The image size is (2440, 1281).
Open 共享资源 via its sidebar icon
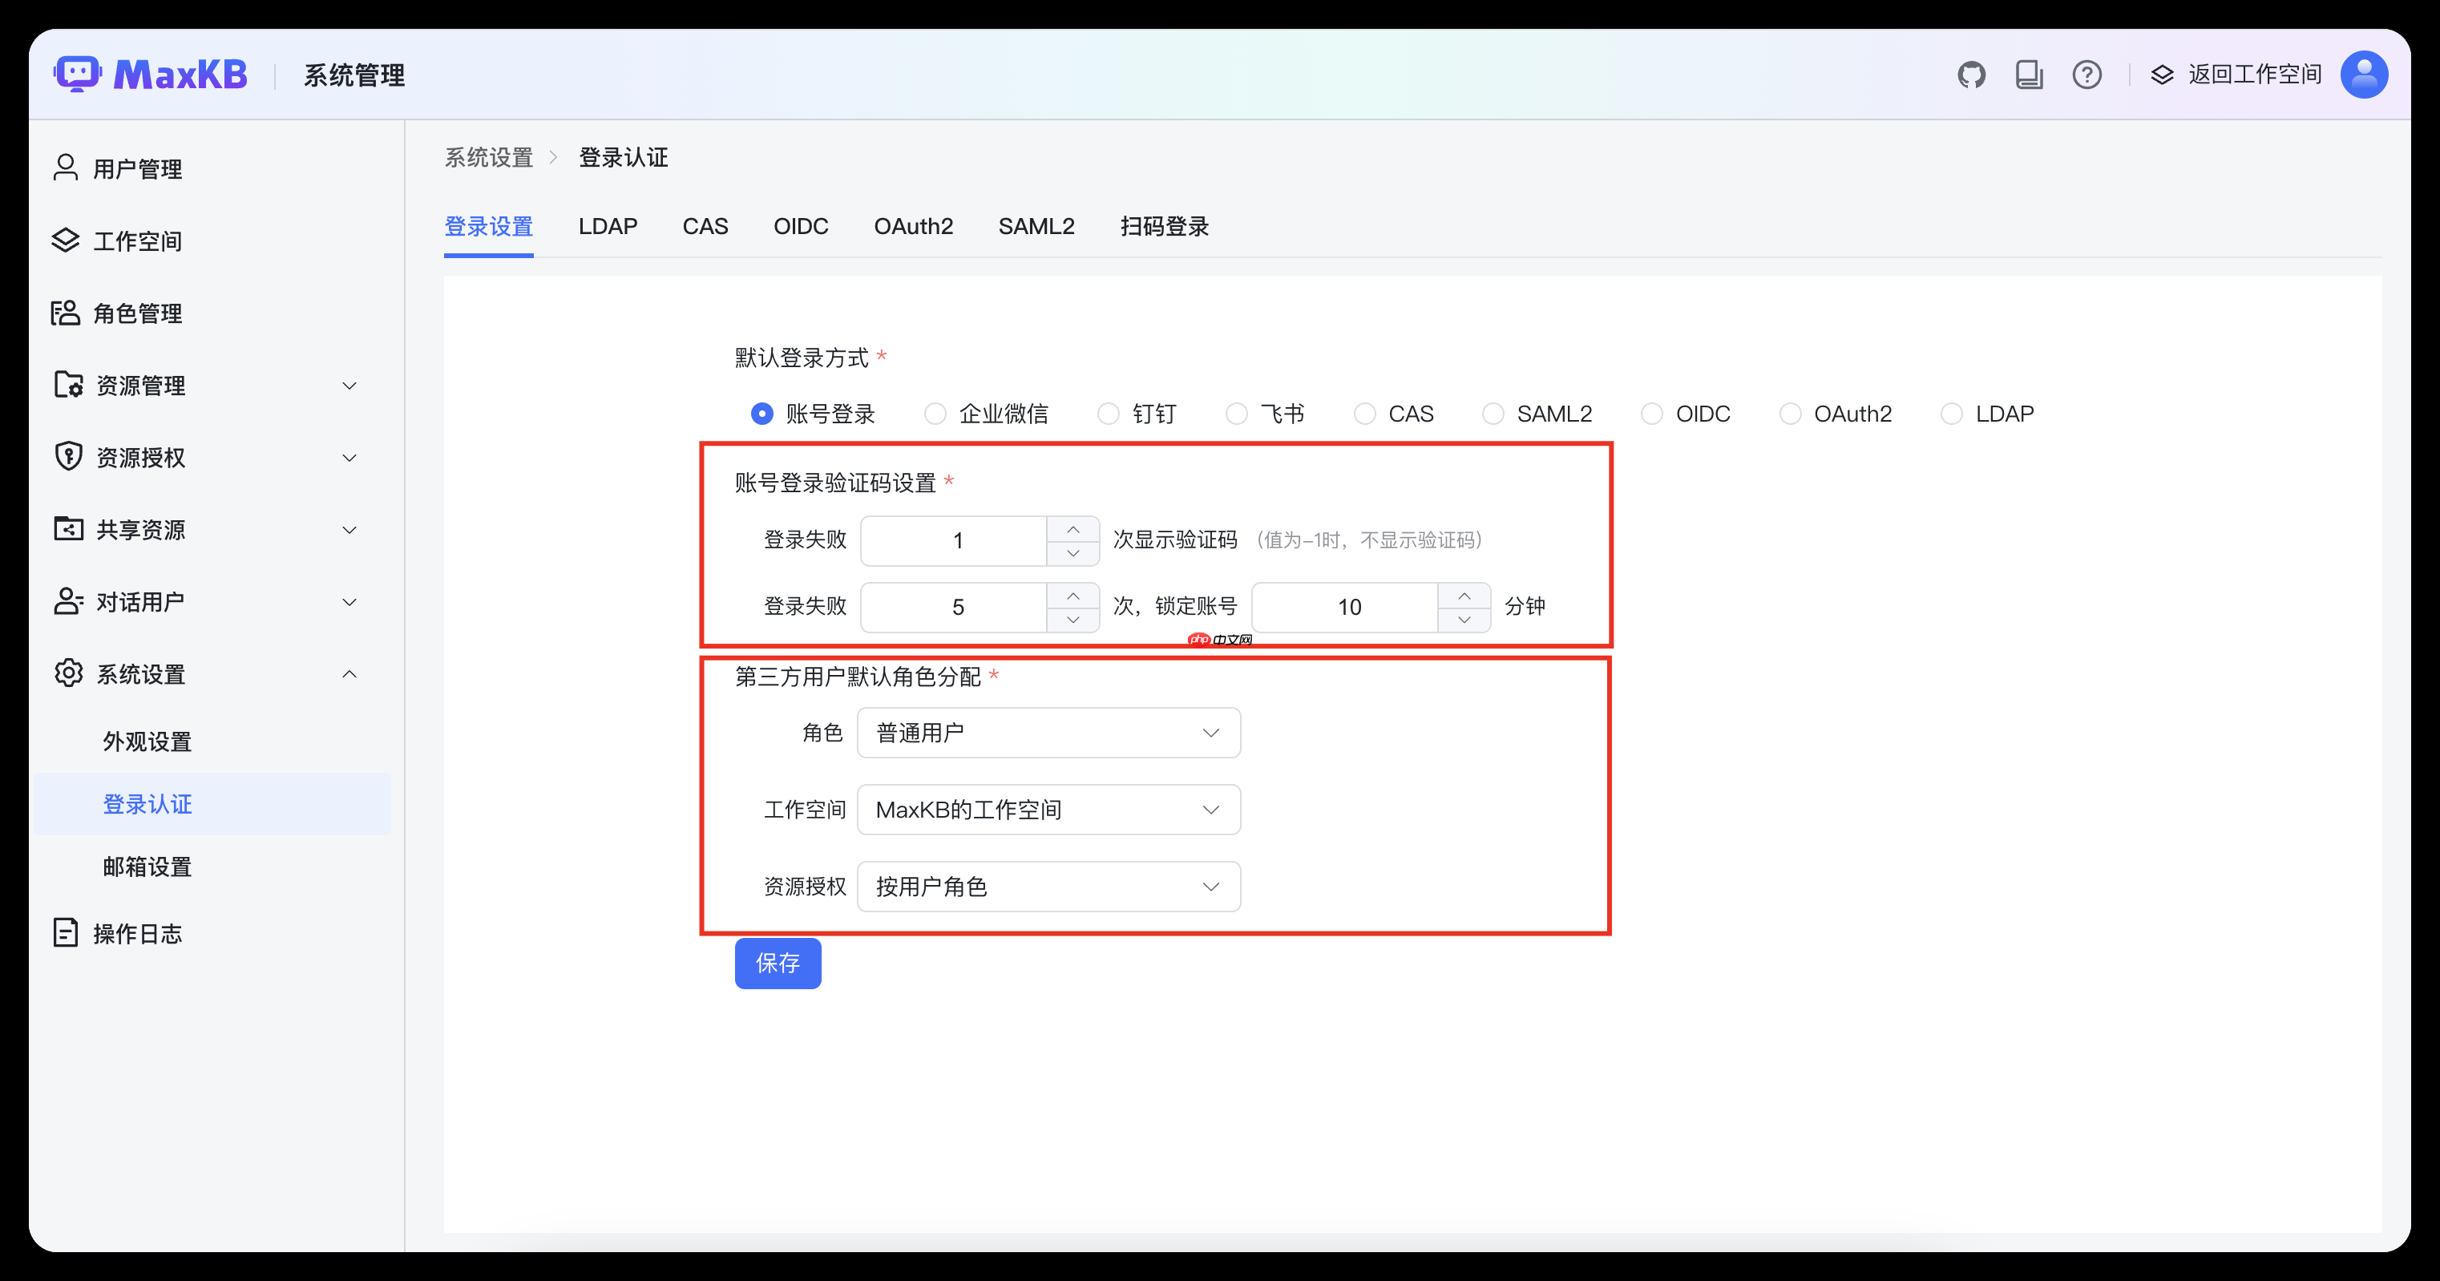67,529
